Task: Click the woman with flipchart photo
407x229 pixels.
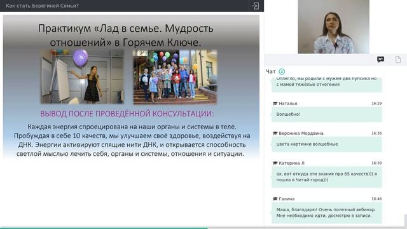Action: click(82, 77)
